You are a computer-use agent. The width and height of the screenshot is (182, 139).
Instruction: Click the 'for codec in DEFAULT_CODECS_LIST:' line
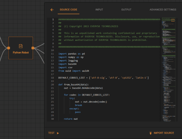[87, 95]
